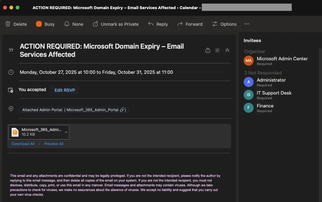Collapse the event header with double chevron

tap(227, 50)
